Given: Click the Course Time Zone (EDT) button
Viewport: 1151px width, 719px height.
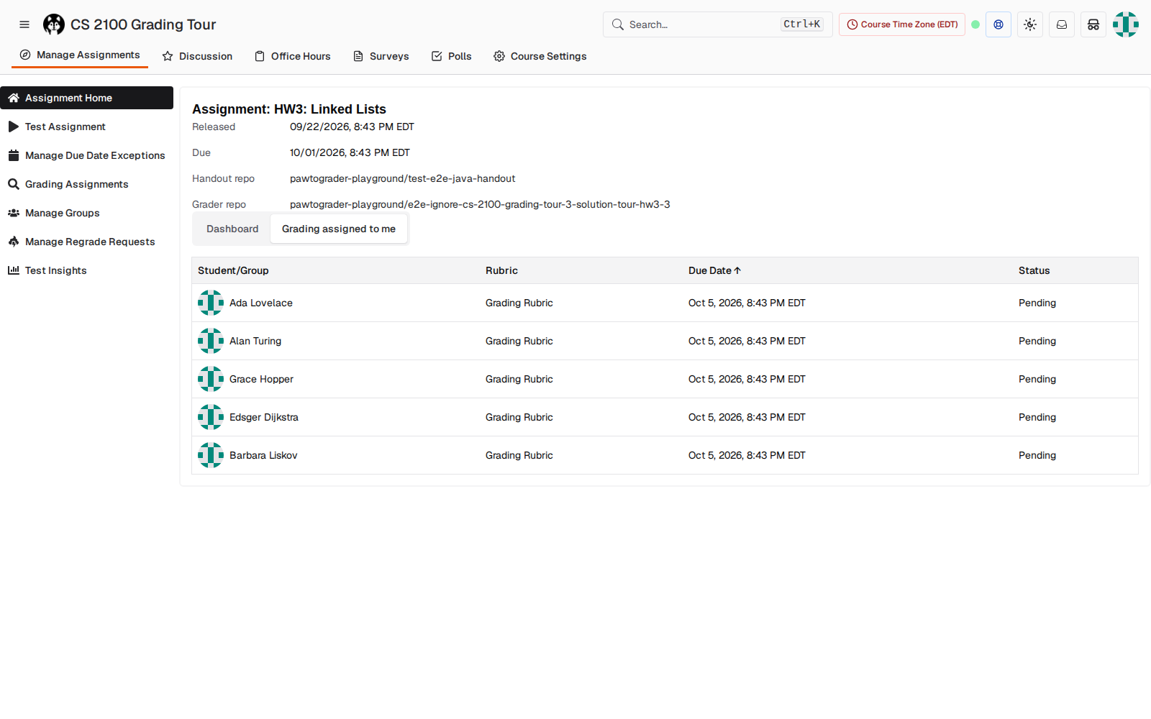Looking at the screenshot, I should click(x=902, y=24).
